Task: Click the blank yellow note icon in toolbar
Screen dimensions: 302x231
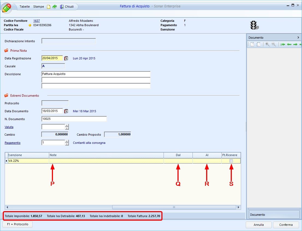Action: pos(49,7)
